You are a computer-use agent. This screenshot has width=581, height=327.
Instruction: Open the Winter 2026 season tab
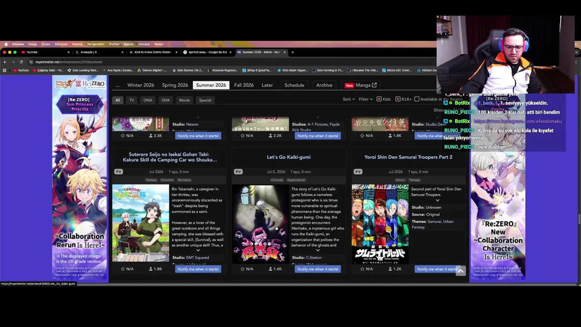pyautogui.click(x=141, y=85)
